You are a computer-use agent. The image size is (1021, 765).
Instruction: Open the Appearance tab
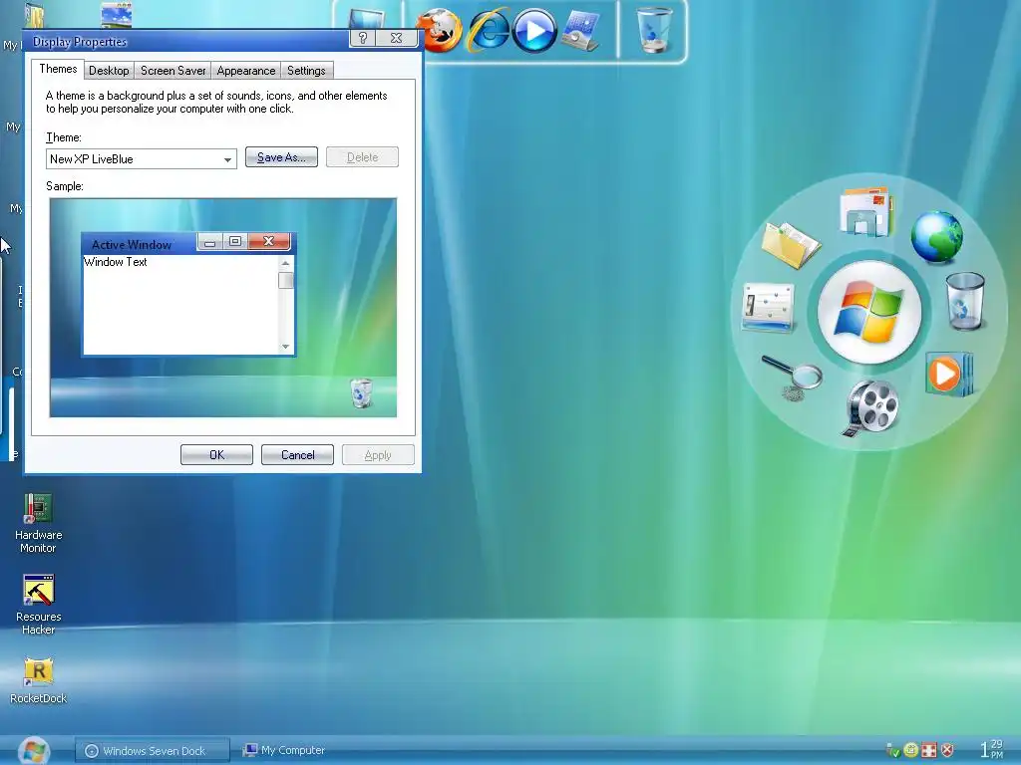coord(246,71)
